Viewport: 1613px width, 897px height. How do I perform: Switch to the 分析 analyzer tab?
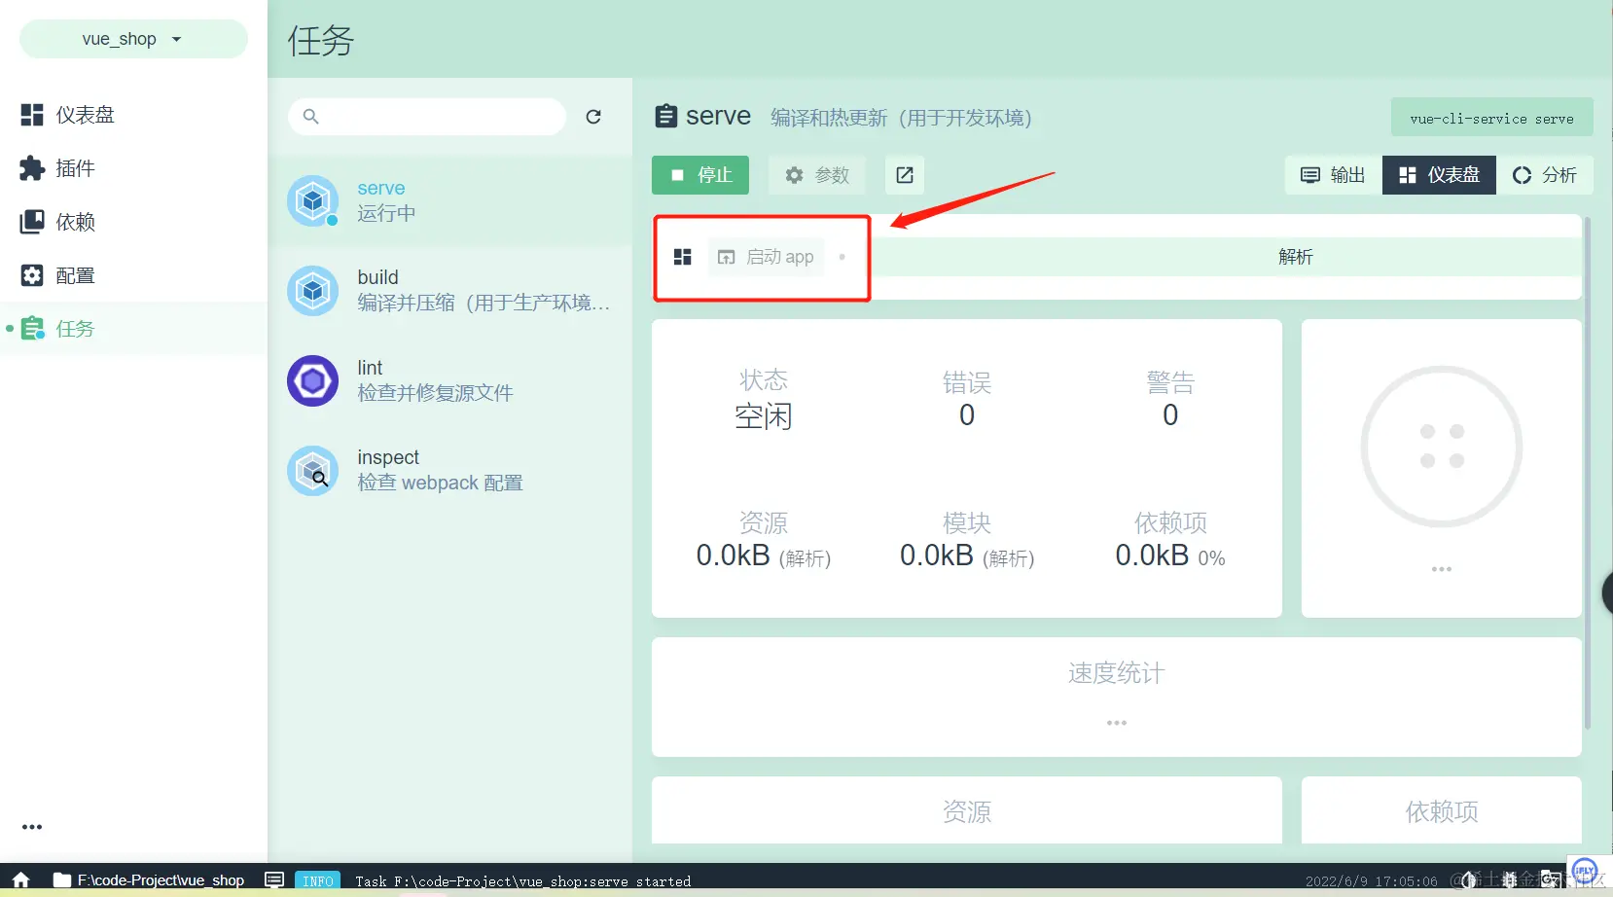point(1545,175)
